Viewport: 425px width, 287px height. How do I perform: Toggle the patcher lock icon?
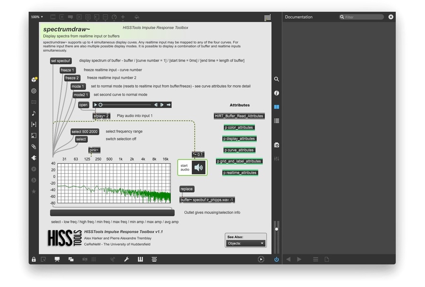click(x=34, y=259)
